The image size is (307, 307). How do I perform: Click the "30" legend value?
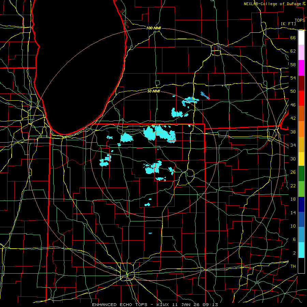293,159
